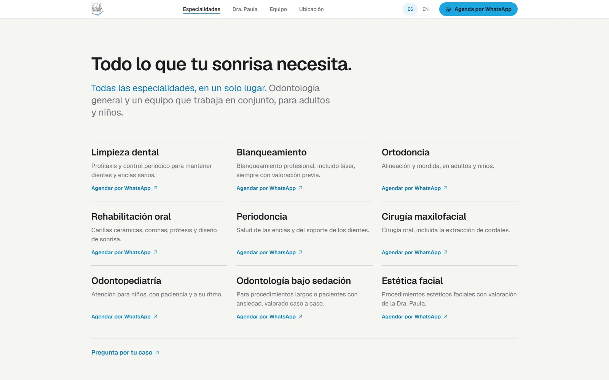Image resolution: width=609 pixels, height=380 pixels.
Task: Open the Especialidades nav tab
Action: click(x=201, y=9)
